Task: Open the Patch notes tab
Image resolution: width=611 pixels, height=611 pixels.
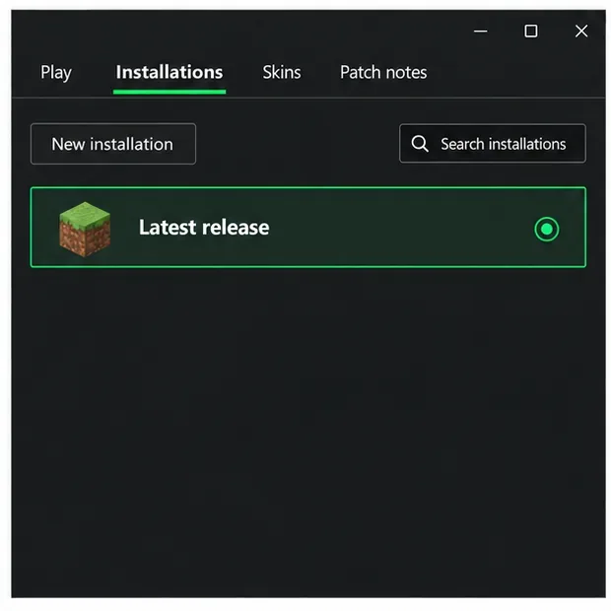Action: pos(383,73)
